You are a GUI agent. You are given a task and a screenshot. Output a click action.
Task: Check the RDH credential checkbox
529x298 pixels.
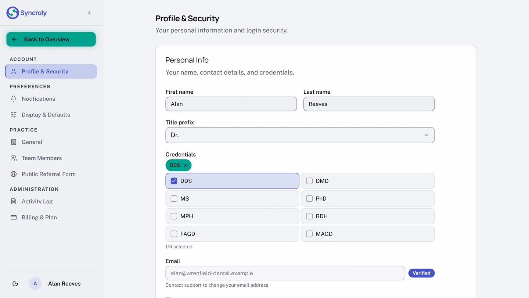[309, 216]
